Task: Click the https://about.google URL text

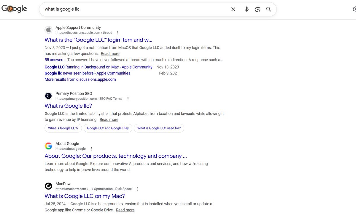Action: click(x=71, y=149)
